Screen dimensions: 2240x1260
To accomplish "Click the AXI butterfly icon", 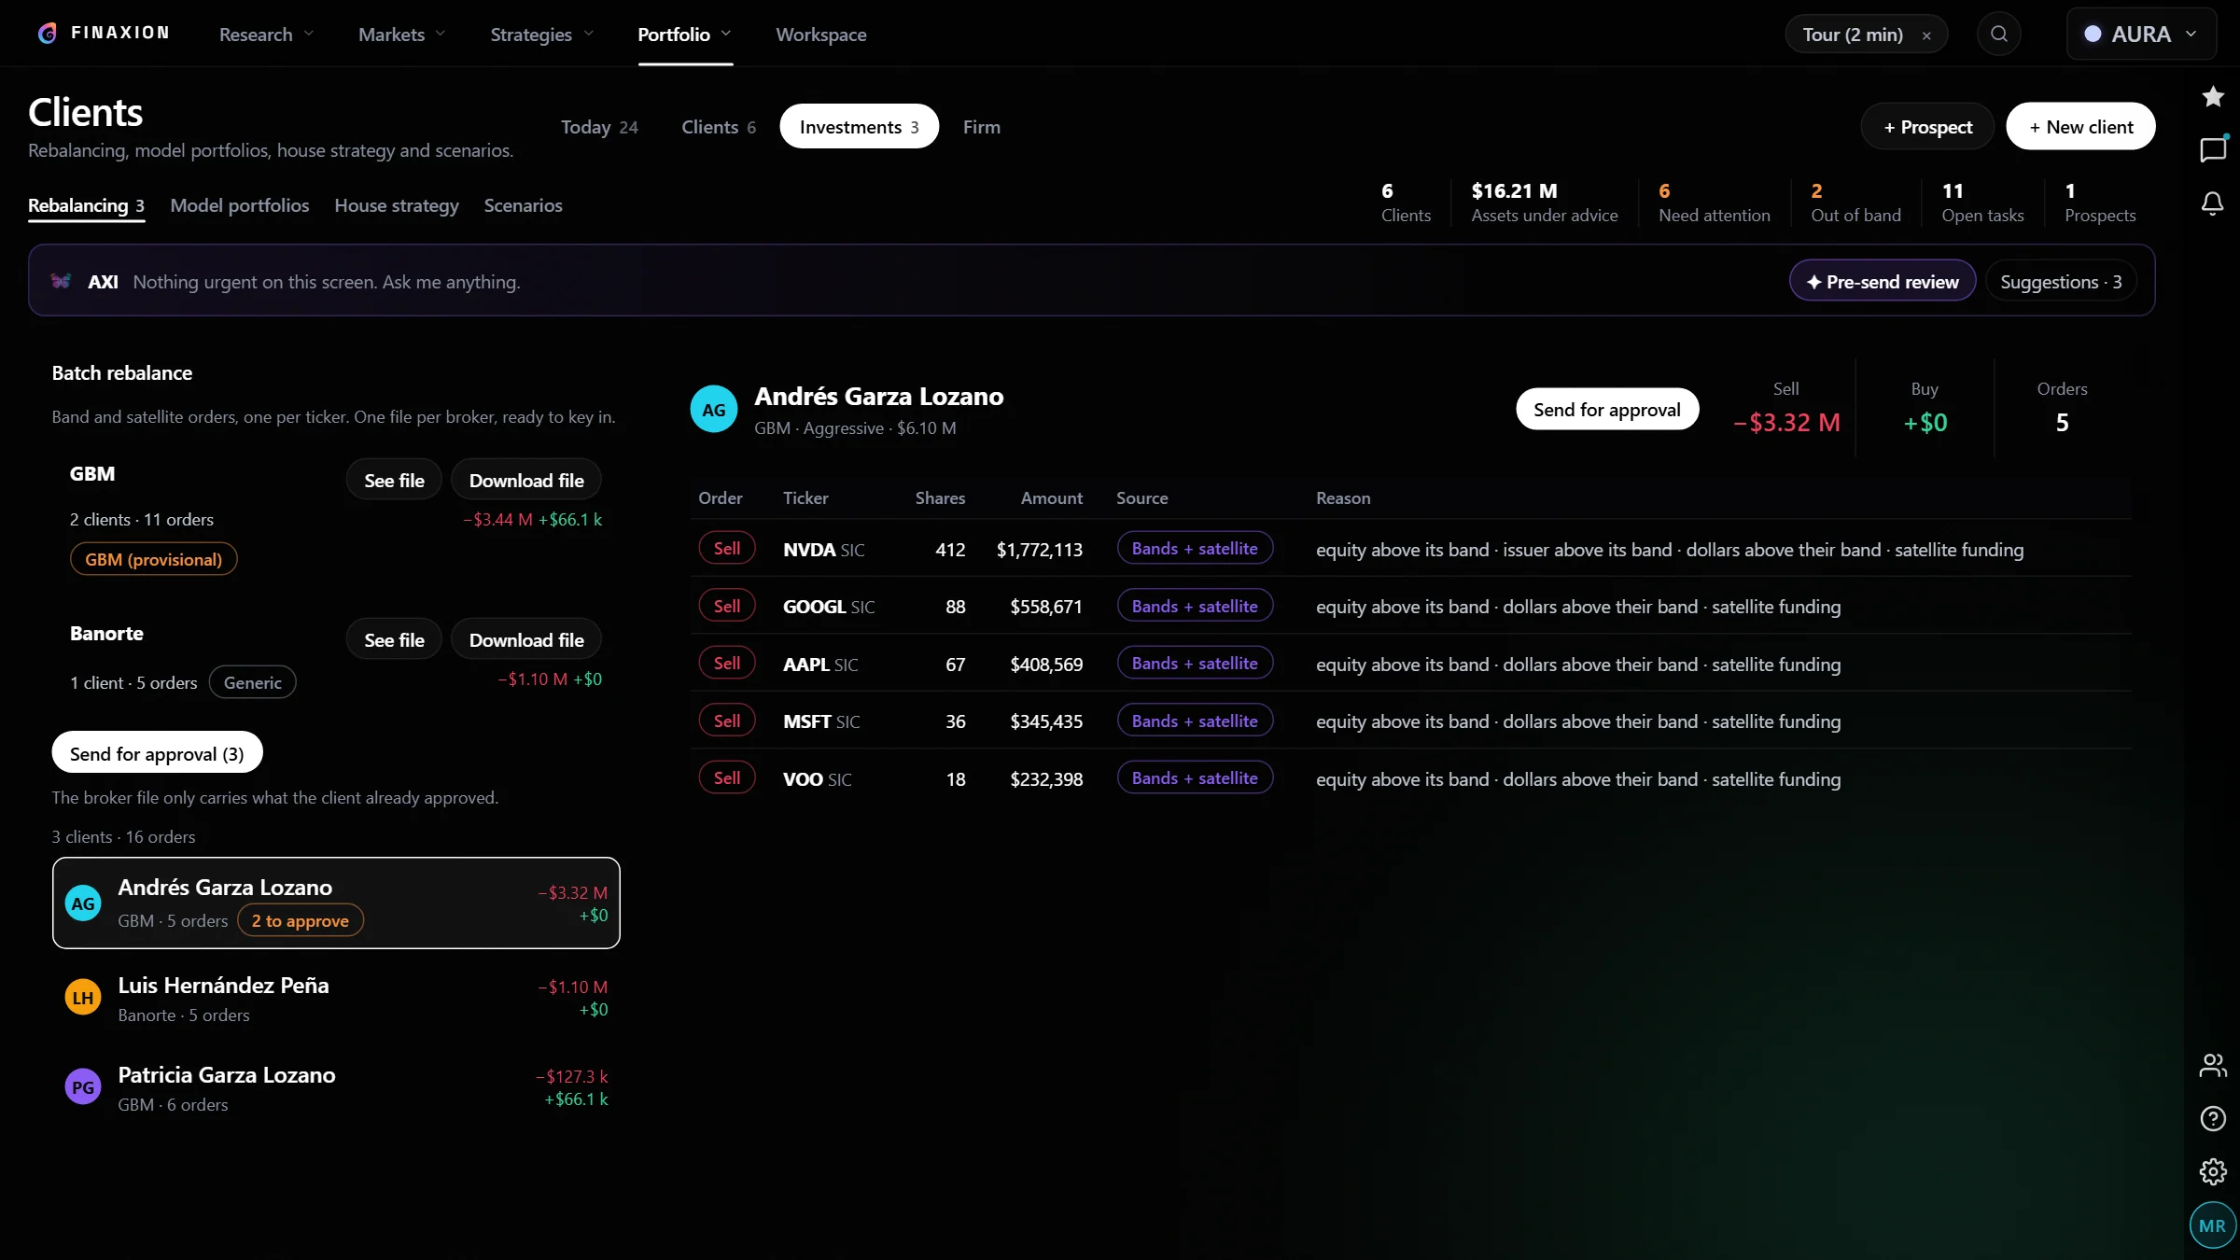I will pyautogui.click(x=62, y=281).
